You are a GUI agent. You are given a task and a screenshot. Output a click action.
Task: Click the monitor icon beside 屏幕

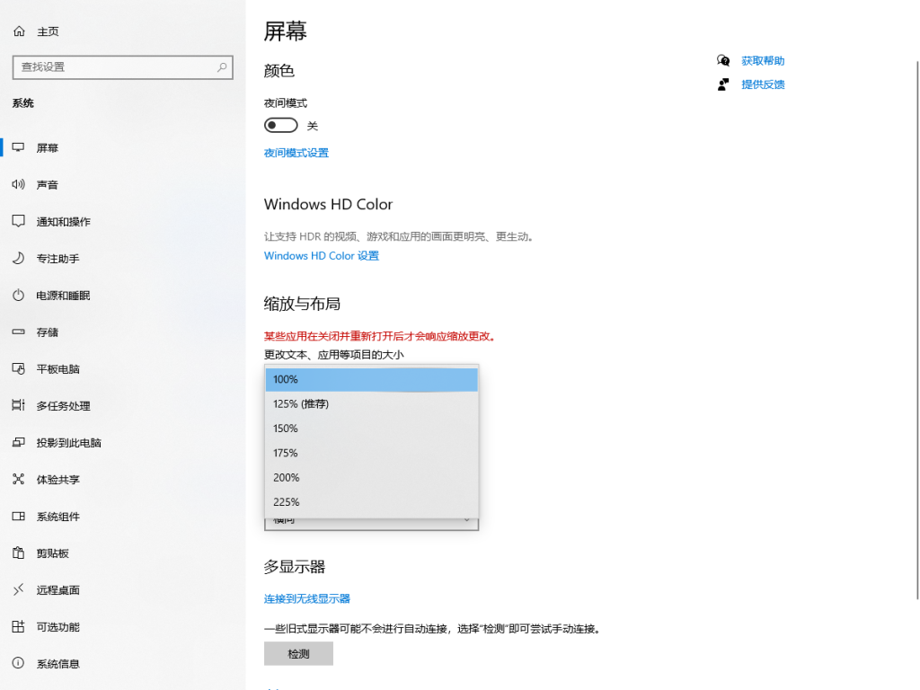pos(19,147)
